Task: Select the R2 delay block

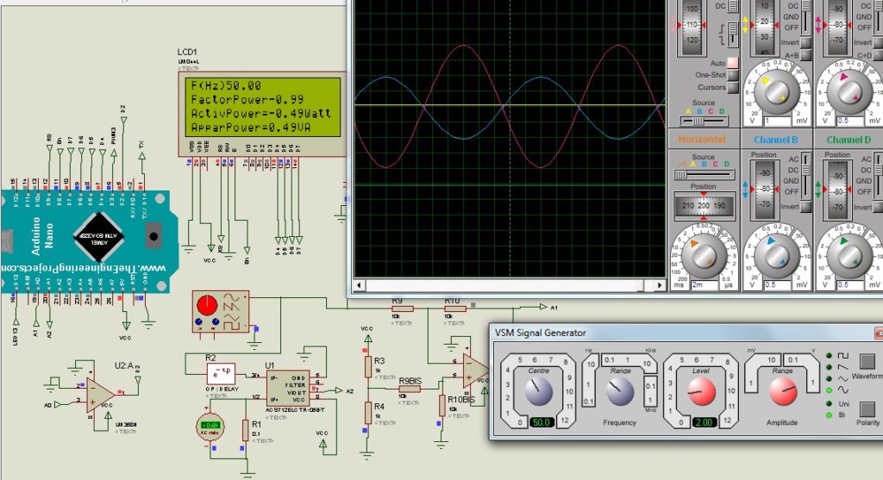Action: pos(222,373)
